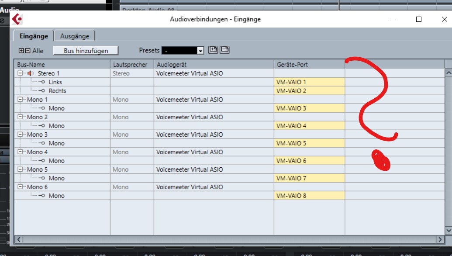Screen dimensions: 452x256
Task: Click the Cubase logo in the dialog corner
Action: (16, 19)
